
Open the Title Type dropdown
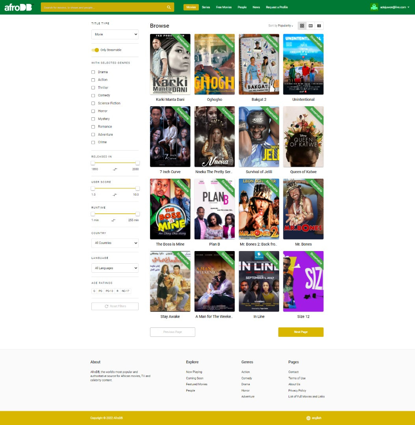pyautogui.click(x=115, y=34)
